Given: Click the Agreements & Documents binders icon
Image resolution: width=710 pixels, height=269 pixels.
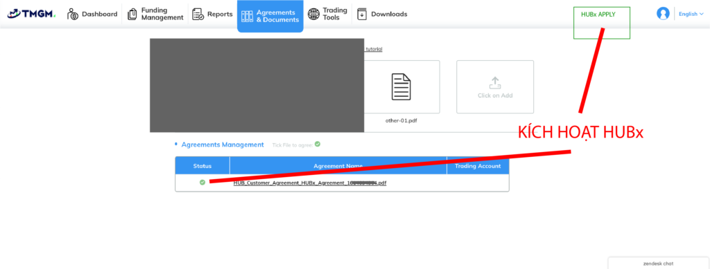Looking at the screenshot, I should (x=248, y=16).
